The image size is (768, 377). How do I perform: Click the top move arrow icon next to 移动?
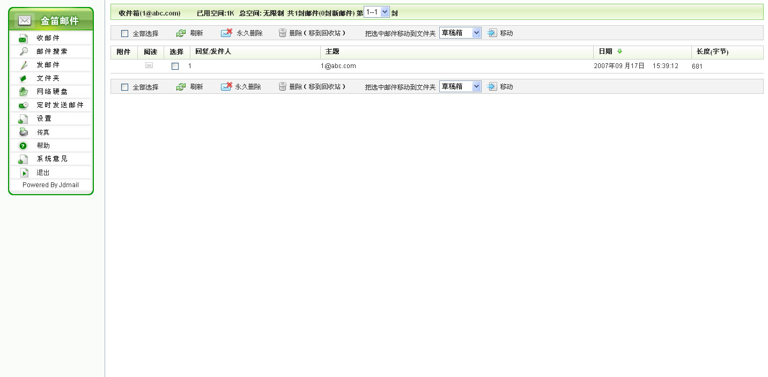click(x=492, y=33)
